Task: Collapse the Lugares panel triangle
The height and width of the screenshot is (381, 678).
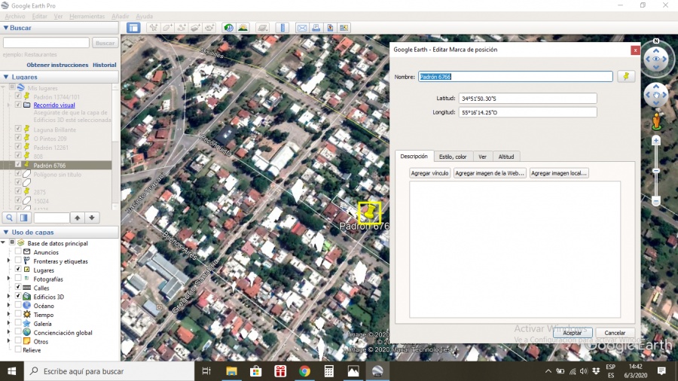Action: click(5, 77)
